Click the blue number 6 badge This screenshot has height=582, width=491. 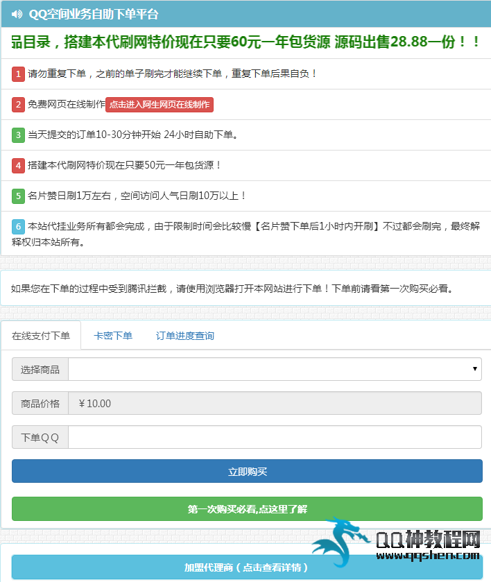18,226
